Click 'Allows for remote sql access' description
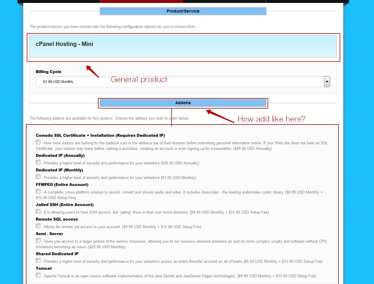 (121, 227)
